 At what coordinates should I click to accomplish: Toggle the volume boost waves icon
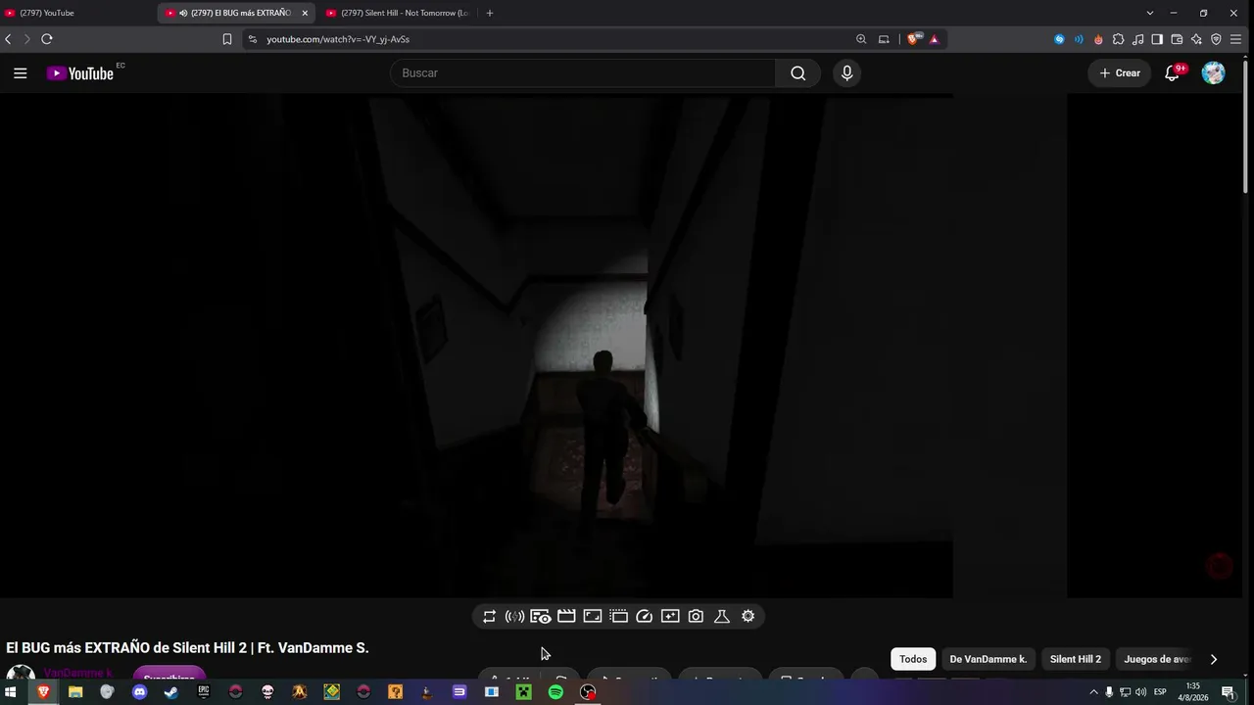[514, 616]
